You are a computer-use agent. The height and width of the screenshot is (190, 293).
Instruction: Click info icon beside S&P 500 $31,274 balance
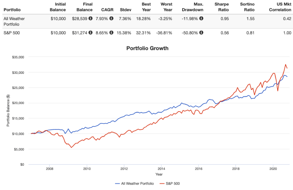pyautogui.click(x=91, y=33)
